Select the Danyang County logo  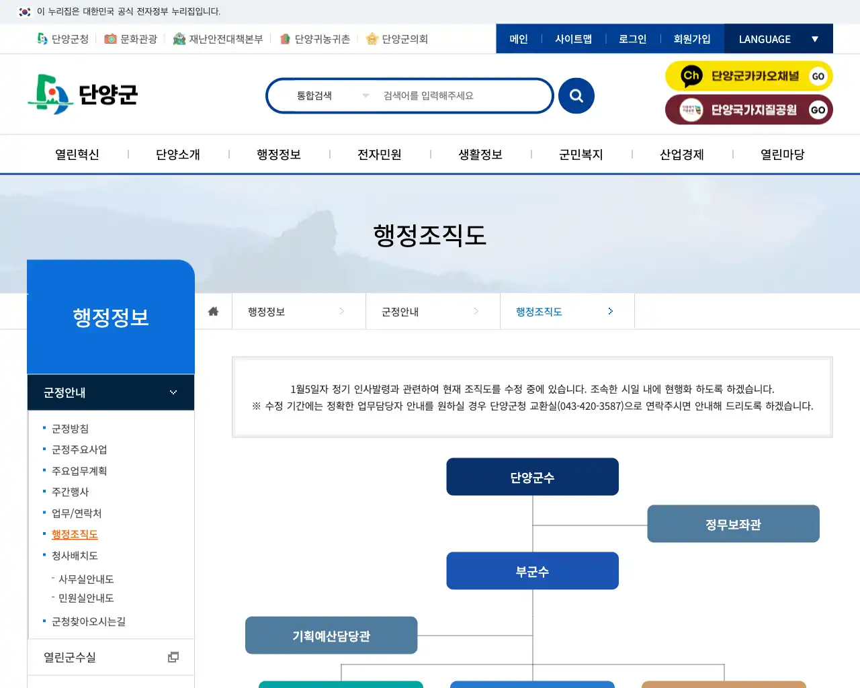click(x=83, y=94)
